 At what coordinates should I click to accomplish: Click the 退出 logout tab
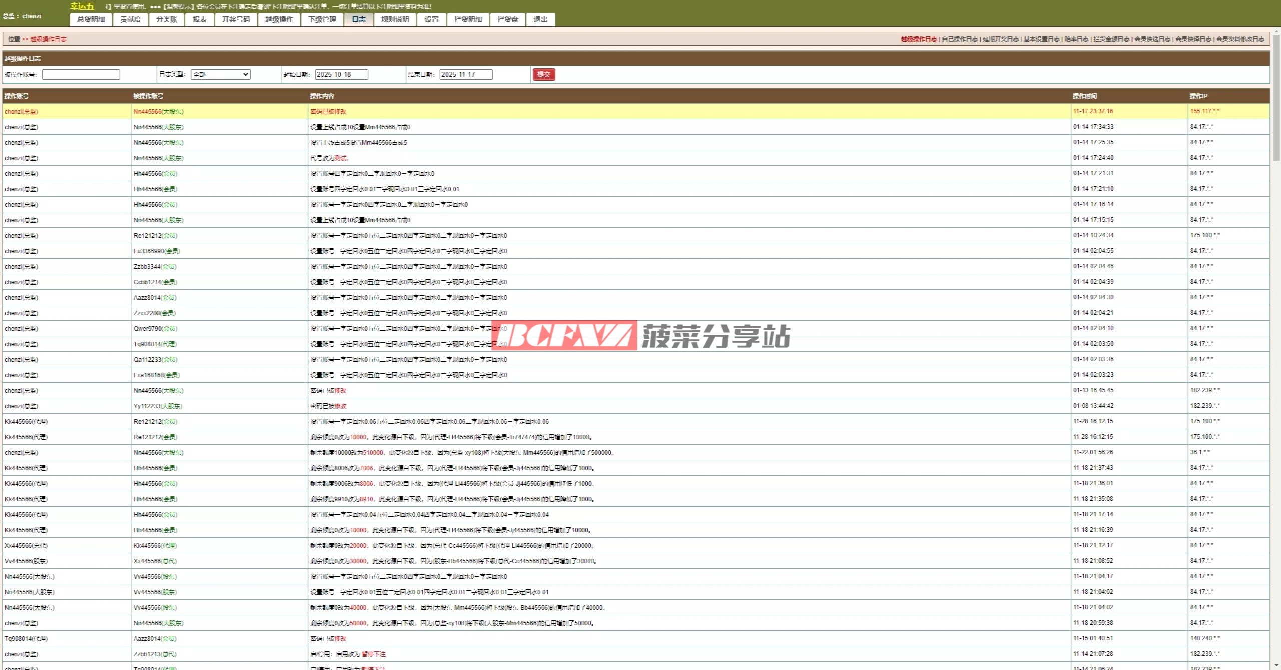click(x=540, y=19)
